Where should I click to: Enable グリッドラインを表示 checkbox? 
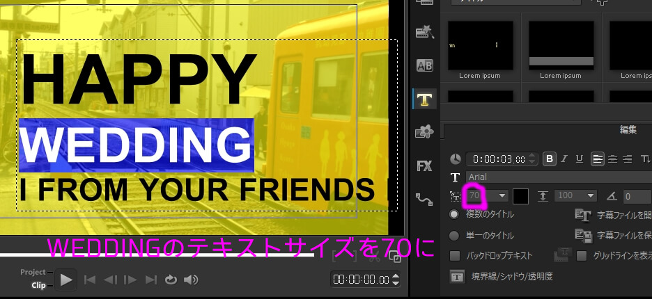(582, 256)
